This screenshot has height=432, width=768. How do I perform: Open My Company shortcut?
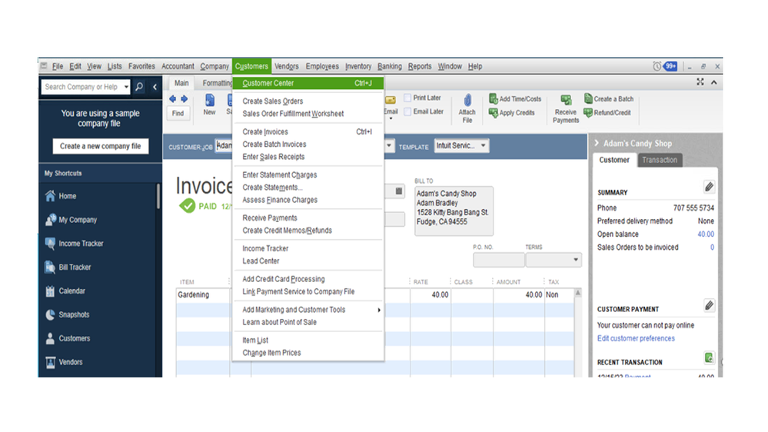click(x=78, y=220)
